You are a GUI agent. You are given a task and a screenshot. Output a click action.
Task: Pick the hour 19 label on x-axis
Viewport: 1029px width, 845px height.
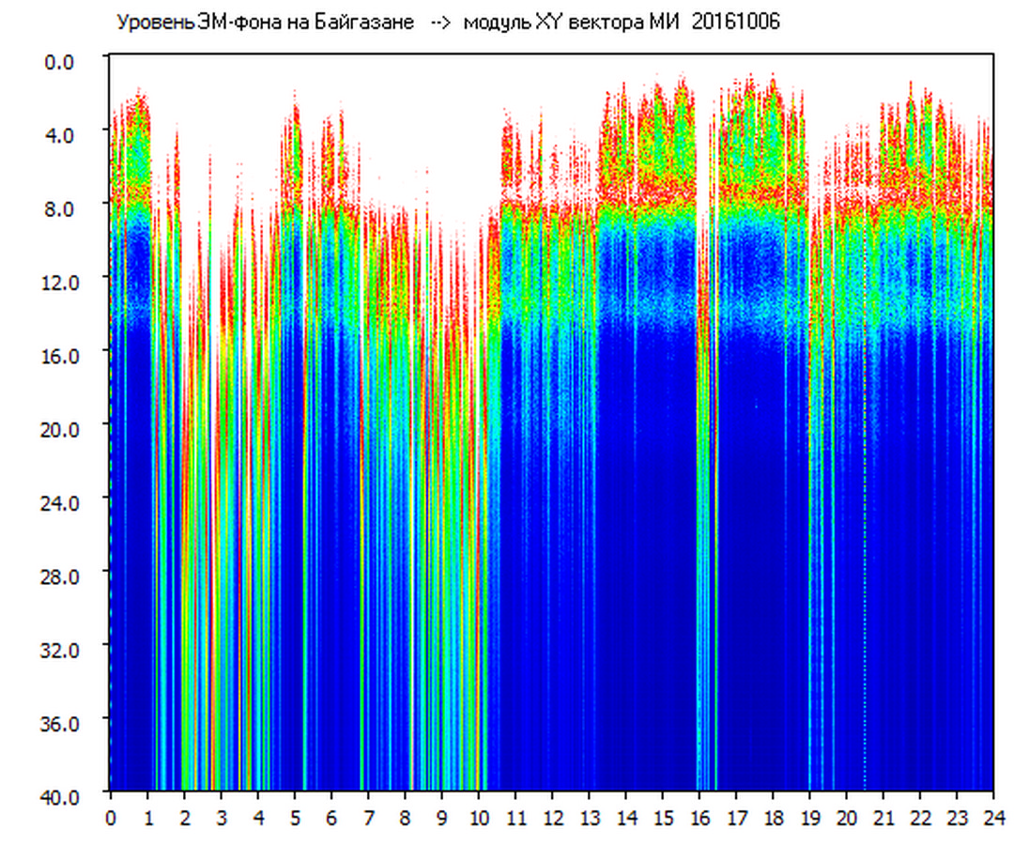point(810,817)
